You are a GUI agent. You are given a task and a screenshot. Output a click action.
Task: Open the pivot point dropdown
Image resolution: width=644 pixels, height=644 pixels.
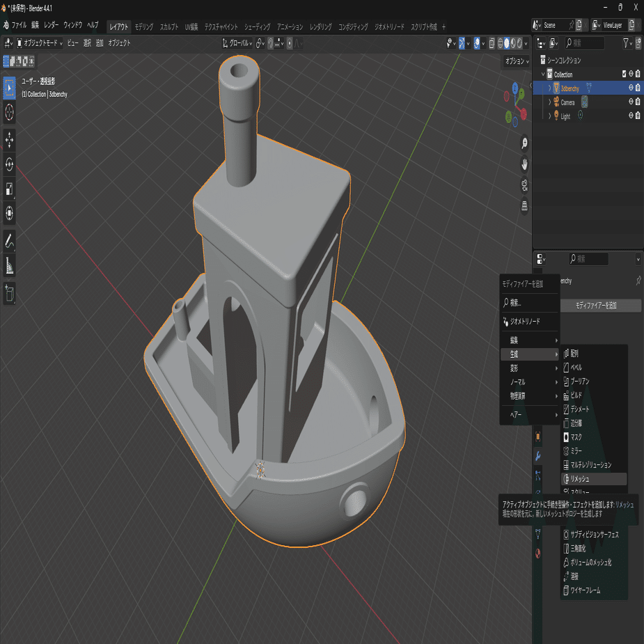pyautogui.click(x=260, y=43)
